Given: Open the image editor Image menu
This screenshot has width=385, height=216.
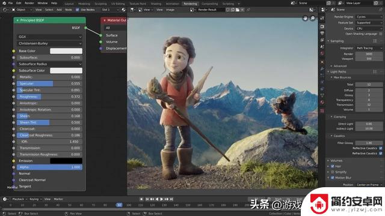Looking at the screenshot, I should [170, 10].
